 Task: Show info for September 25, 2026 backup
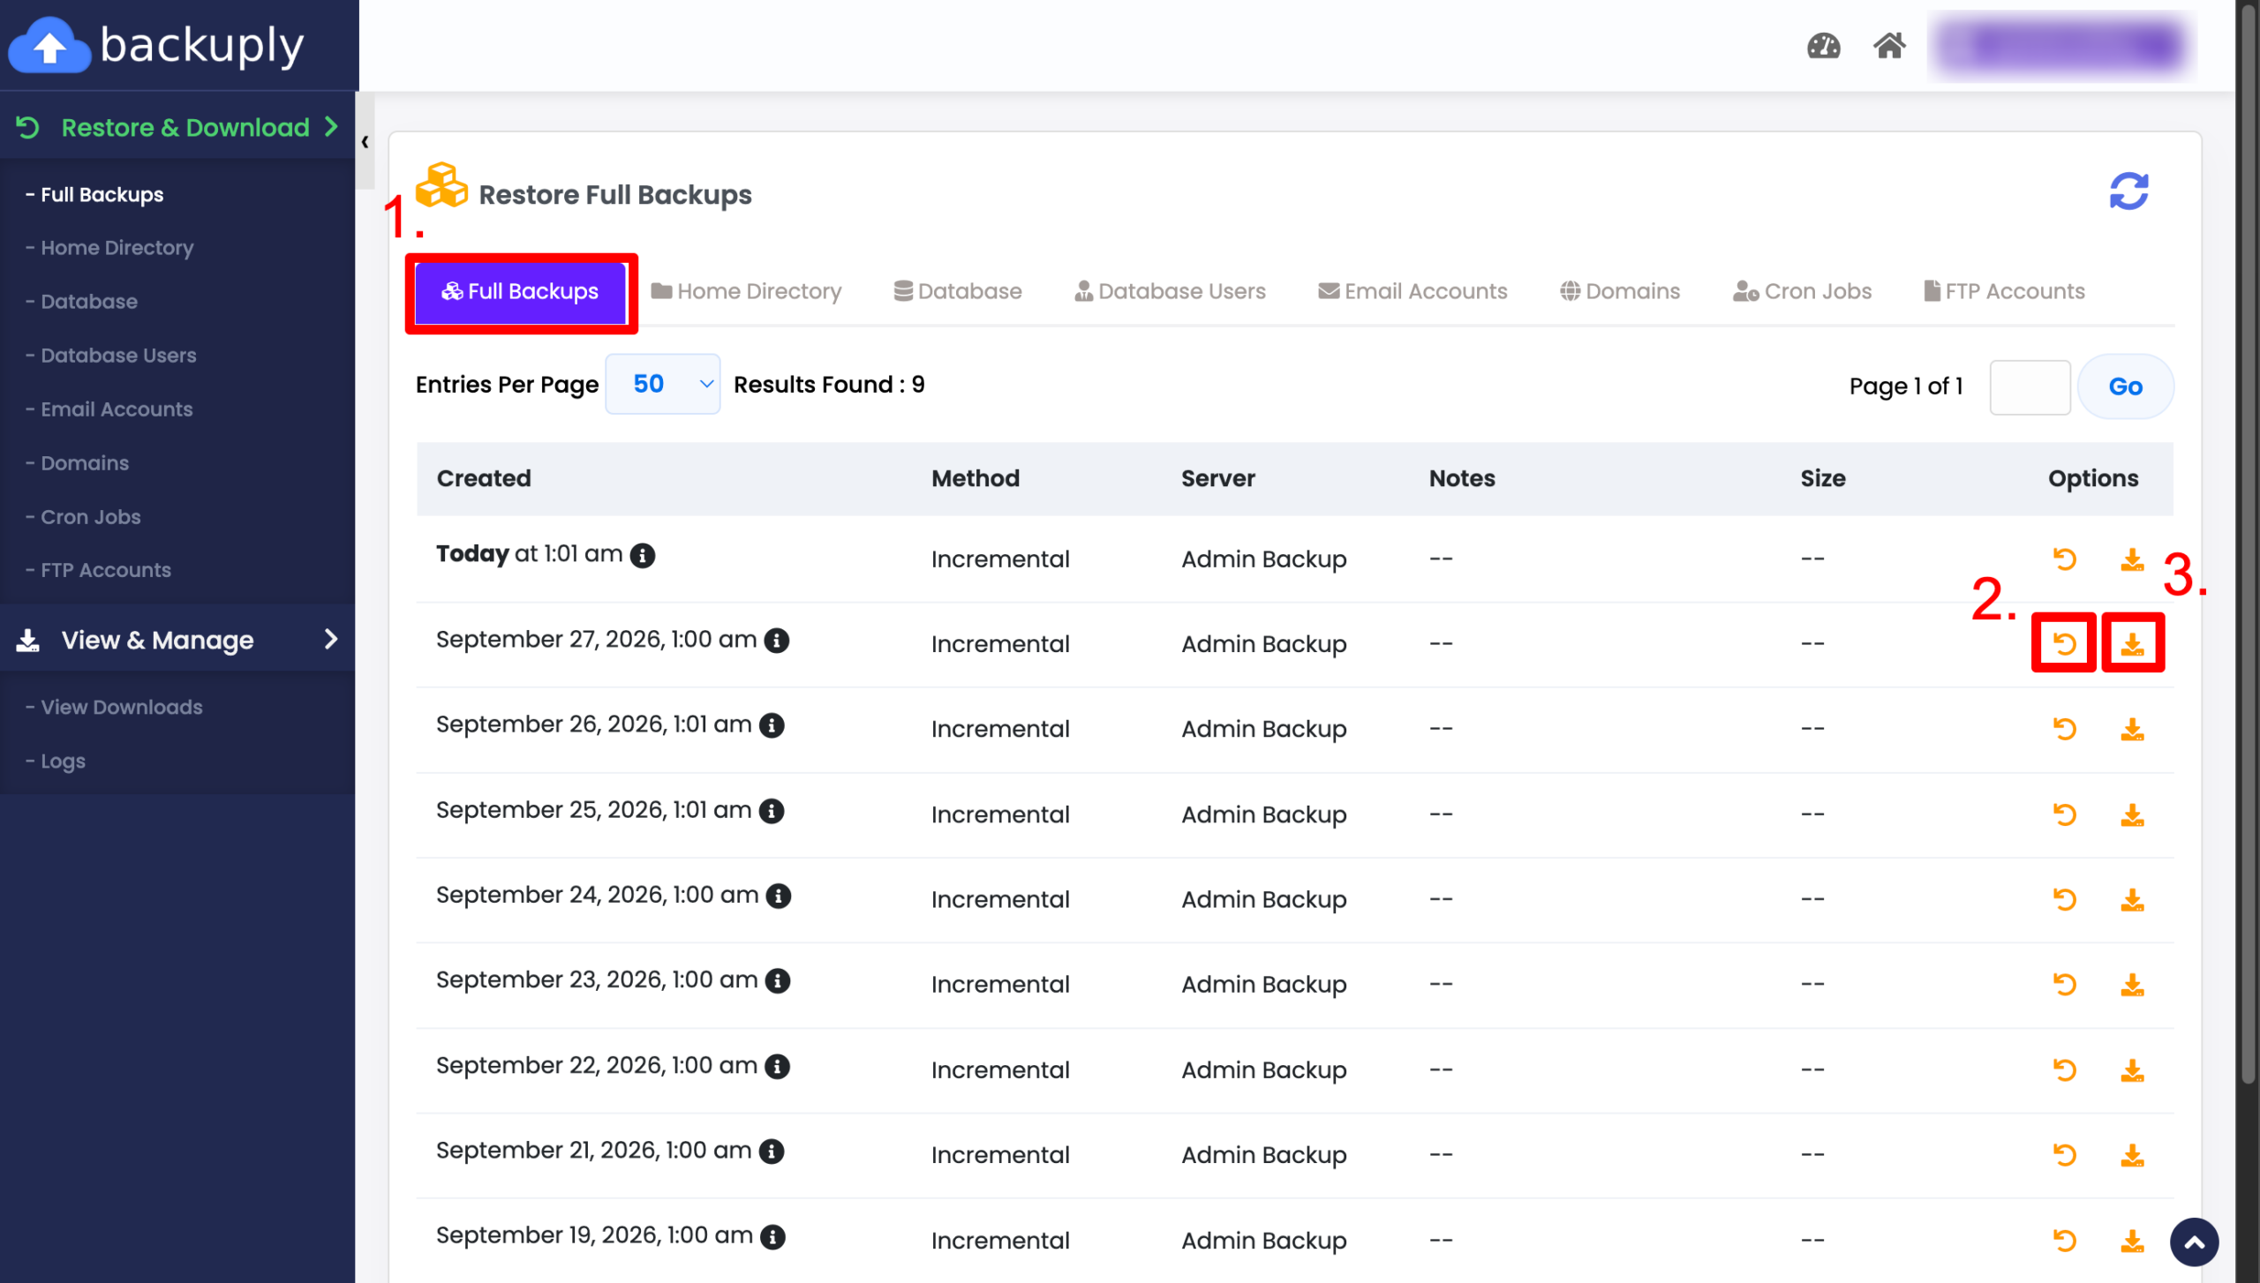coord(772,811)
